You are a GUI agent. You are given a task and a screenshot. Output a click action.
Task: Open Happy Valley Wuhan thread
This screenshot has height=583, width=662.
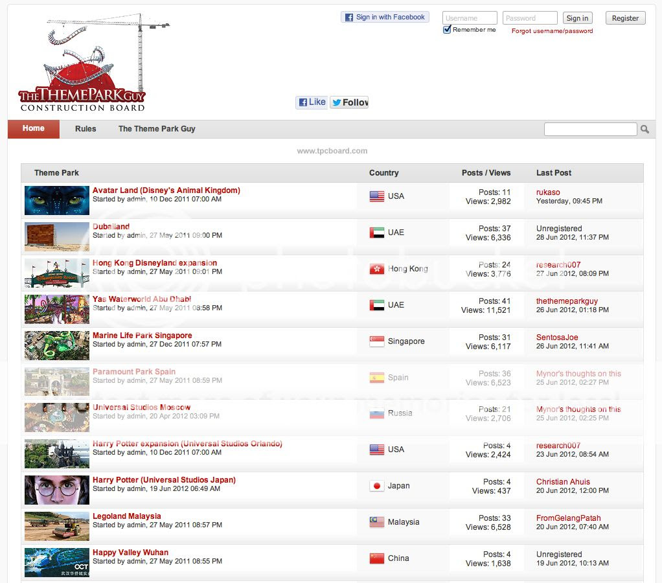(130, 553)
